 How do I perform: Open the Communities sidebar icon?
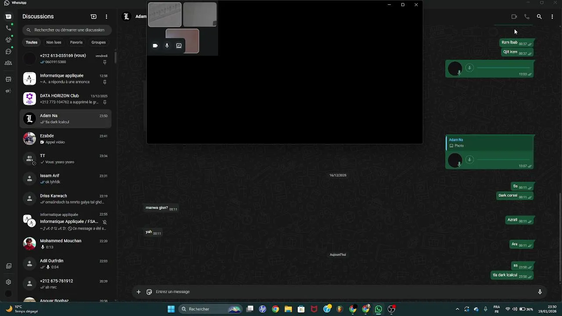8,63
